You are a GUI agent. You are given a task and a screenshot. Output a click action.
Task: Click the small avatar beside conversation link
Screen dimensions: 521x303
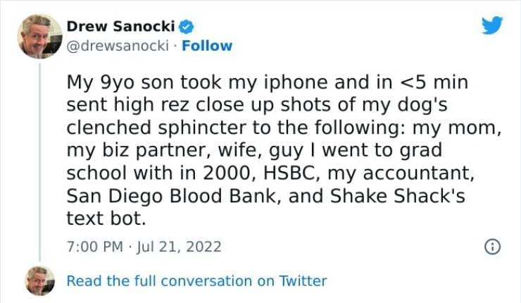39,280
